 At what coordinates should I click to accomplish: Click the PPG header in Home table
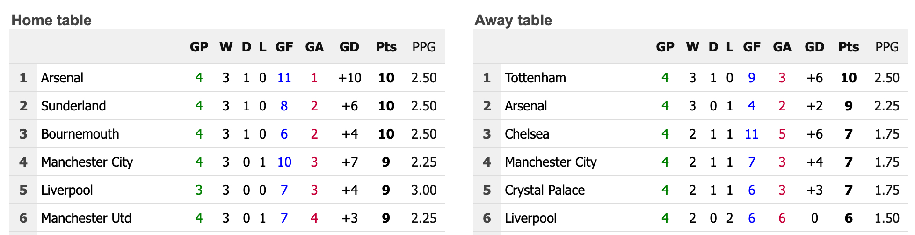tap(424, 47)
